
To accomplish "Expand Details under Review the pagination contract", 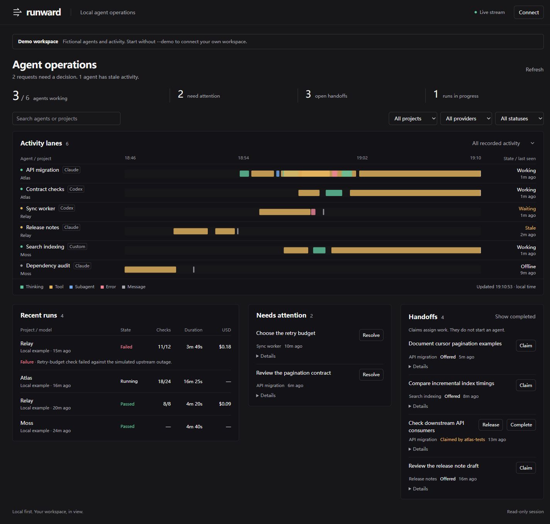I will (x=266, y=396).
